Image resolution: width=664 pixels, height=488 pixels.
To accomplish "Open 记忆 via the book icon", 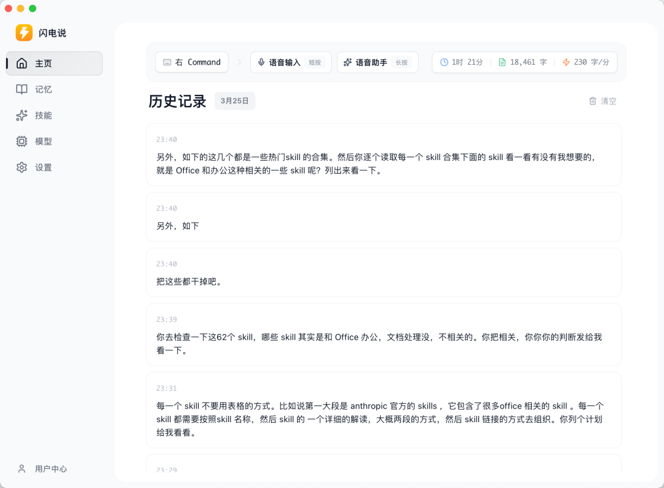I will click(22, 89).
